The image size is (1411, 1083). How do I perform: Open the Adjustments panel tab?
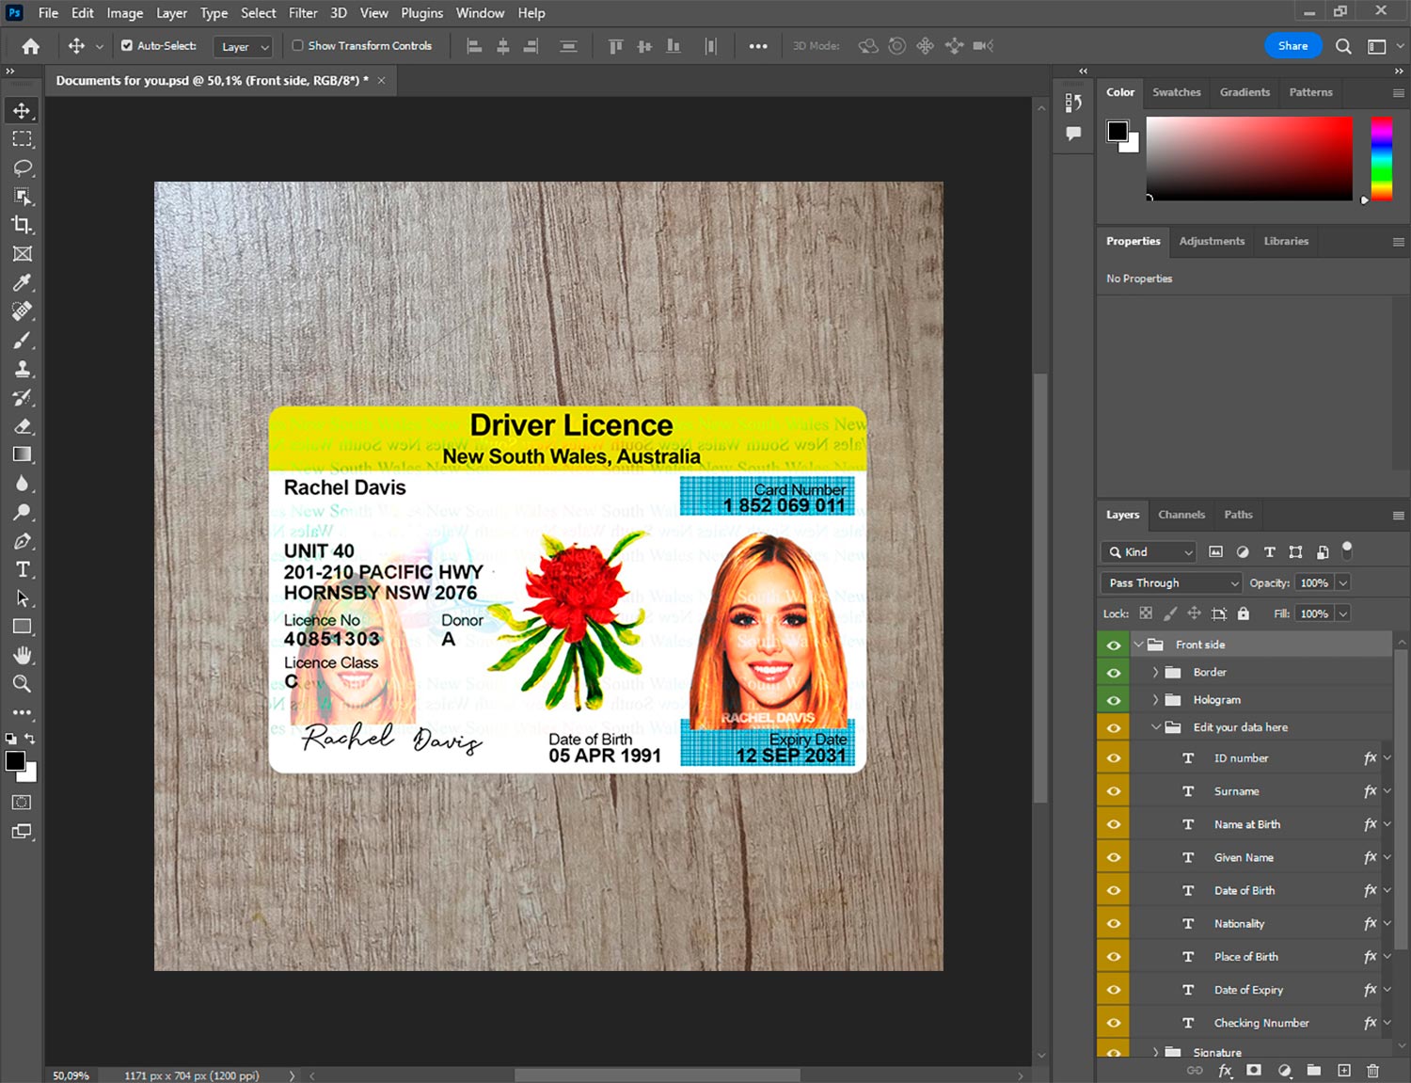(x=1212, y=241)
